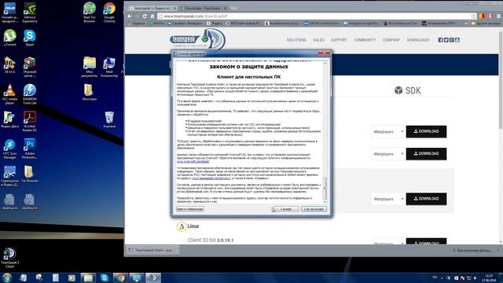Open the SOLUTIONS menu on the site
The height and width of the screenshot is (283, 503).
click(x=296, y=40)
